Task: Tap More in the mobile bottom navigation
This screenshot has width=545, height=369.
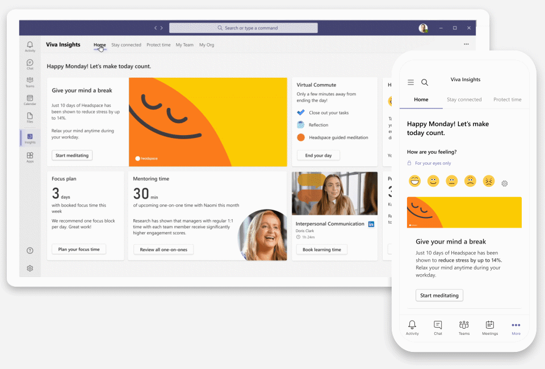Action: [515, 328]
